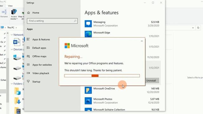Minimize the Settings window
Screen dimensions: 203x114
[145, 3]
